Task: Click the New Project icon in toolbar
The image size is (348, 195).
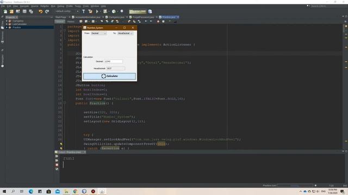Action: (11, 11)
